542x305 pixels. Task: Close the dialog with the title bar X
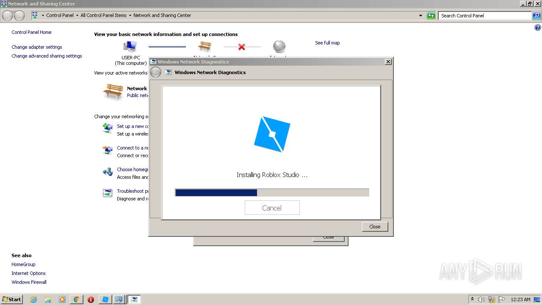coord(388,62)
